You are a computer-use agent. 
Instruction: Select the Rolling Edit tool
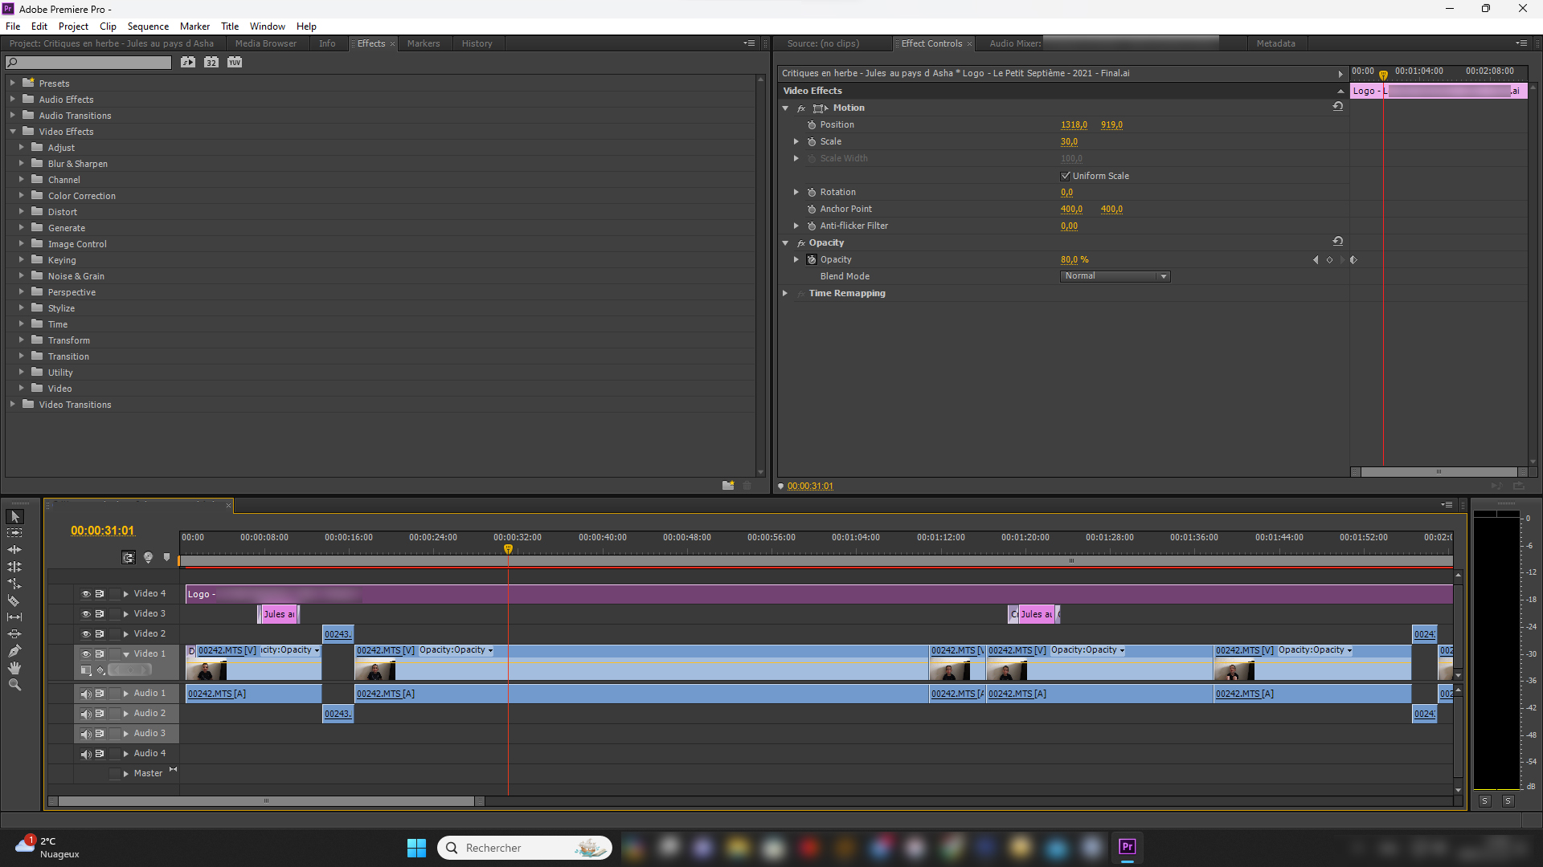click(x=14, y=567)
